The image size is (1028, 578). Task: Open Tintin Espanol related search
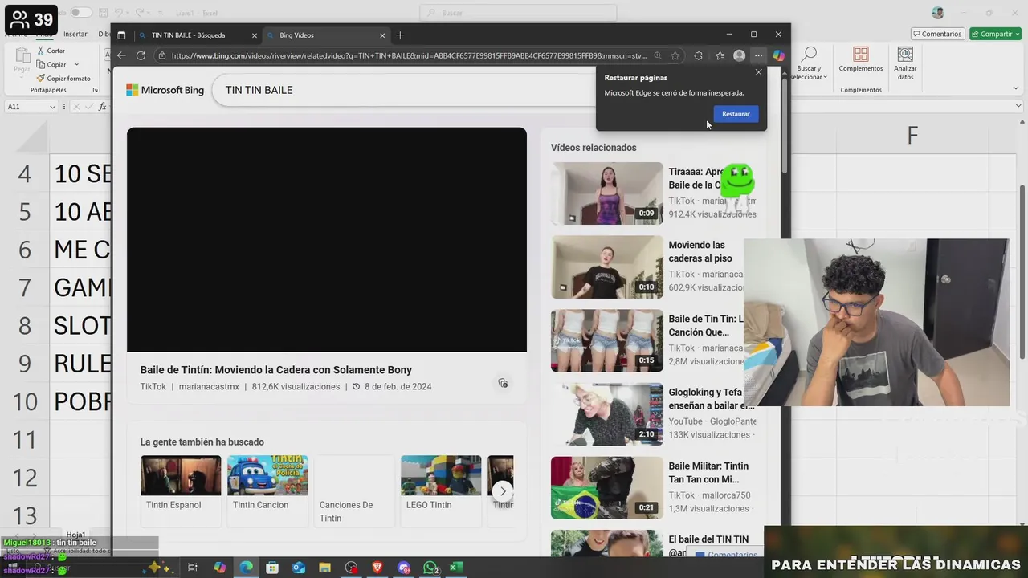click(x=181, y=490)
